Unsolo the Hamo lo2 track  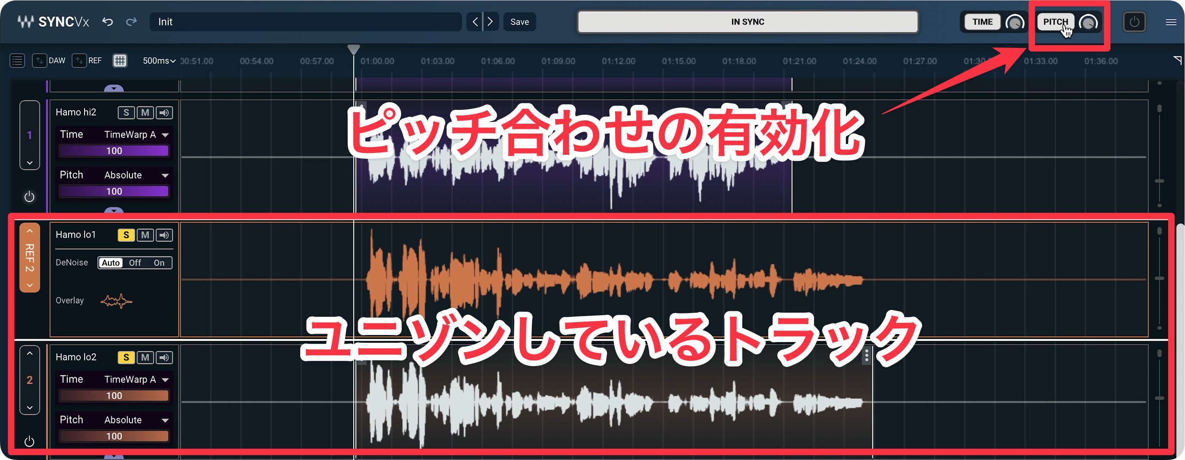click(126, 357)
